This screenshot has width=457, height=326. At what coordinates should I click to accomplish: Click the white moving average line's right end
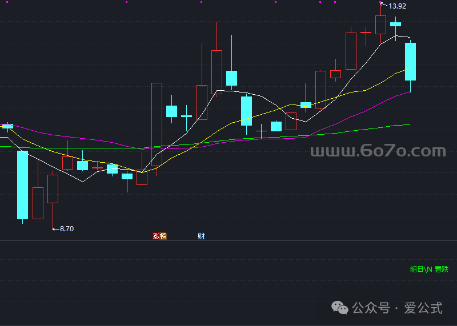[408, 38]
